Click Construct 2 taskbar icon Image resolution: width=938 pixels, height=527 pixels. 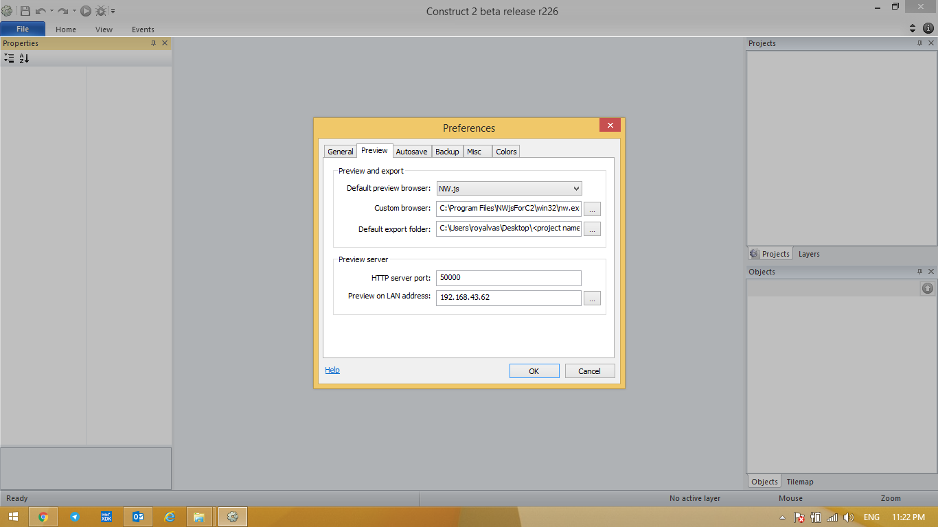[x=232, y=517]
